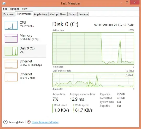Viewport: 141px width, 129px height.
Task: Maximize the Task Manager window
Action: 127,3
